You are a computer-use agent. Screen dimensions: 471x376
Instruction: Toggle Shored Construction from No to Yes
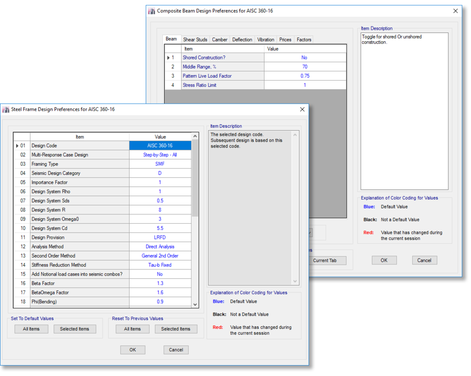click(305, 58)
